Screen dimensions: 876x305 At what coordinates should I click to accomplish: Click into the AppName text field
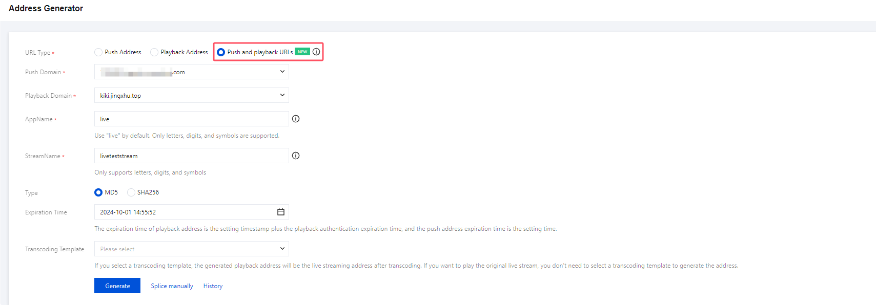pos(191,119)
